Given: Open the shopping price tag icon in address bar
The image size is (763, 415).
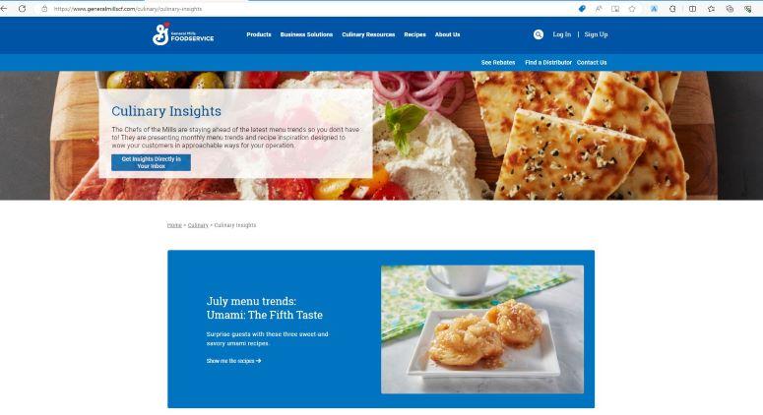Looking at the screenshot, I should click(x=582, y=9).
